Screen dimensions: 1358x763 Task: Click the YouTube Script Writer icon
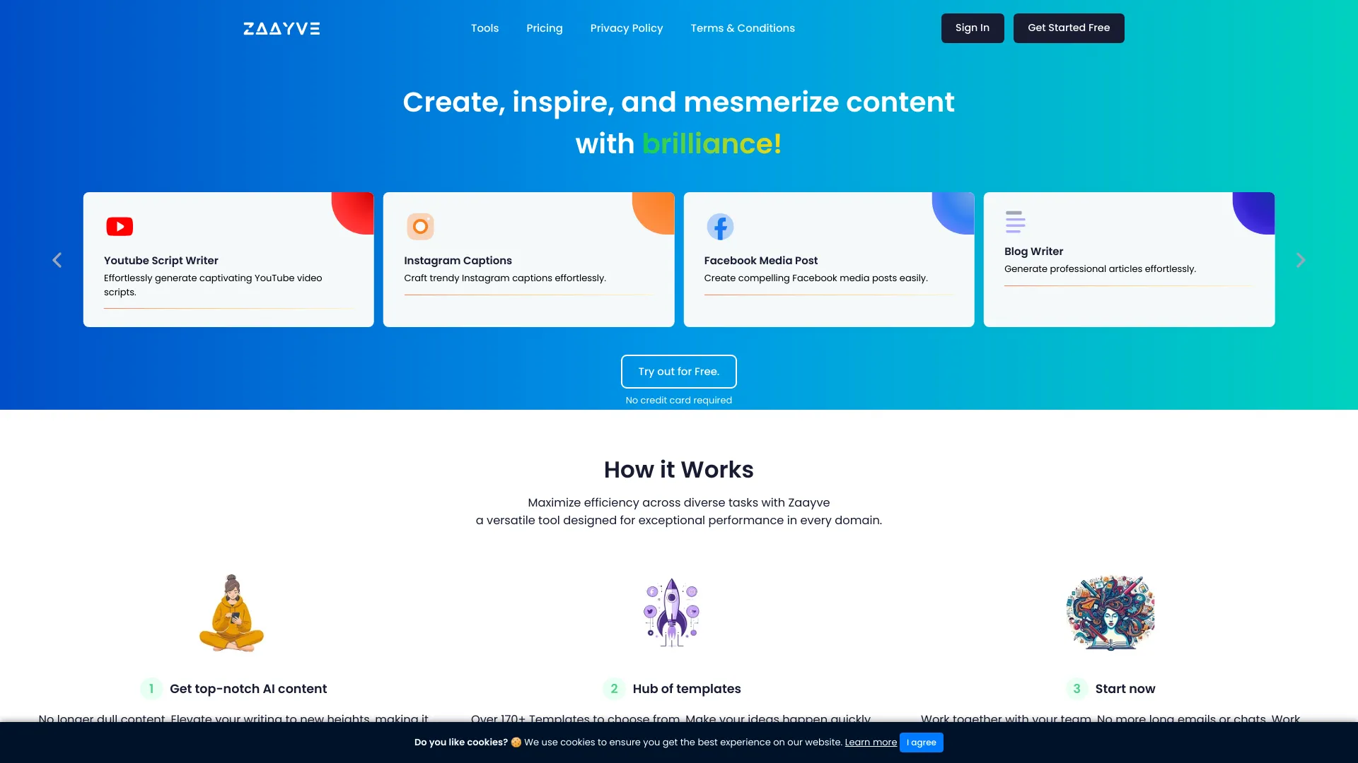point(120,226)
